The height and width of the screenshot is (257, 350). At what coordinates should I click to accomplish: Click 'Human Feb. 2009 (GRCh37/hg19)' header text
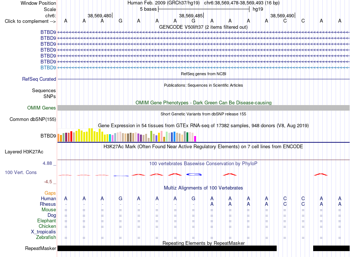click(x=163, y=3)
